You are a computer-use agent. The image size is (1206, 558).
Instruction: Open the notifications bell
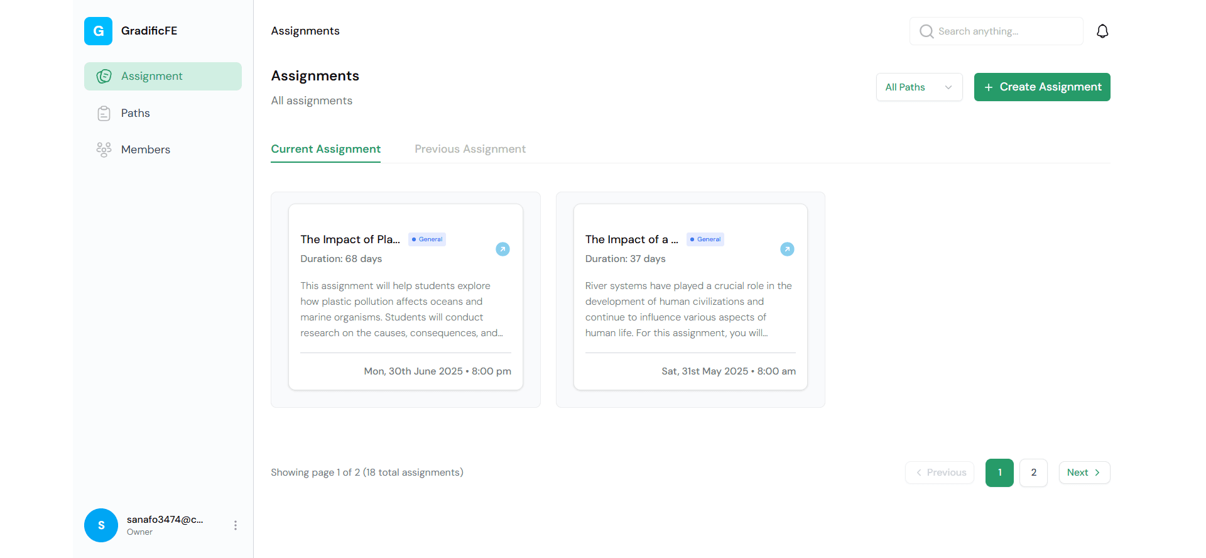[1102, 31]
